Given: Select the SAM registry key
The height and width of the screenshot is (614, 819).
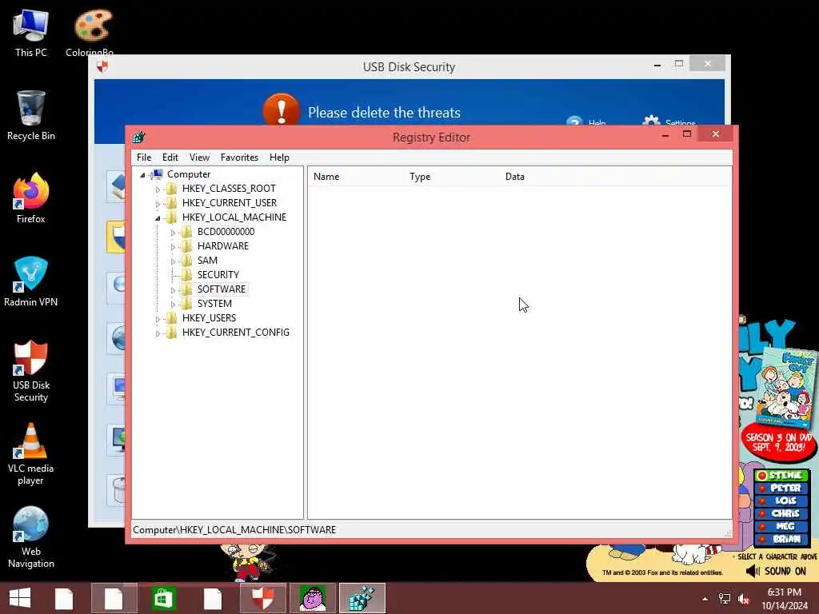Looking at the screenshot, I should tap(207, 261).
